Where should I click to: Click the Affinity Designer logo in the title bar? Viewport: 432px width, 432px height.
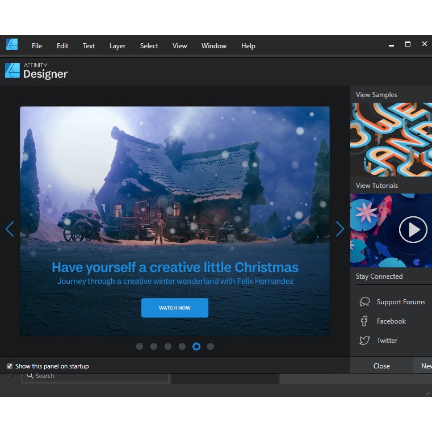point(11,45)
